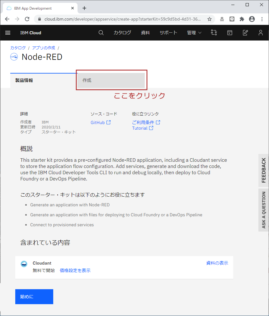269x316 pixels.
Task: View site info via the lock icon
Action: point(40,19)
